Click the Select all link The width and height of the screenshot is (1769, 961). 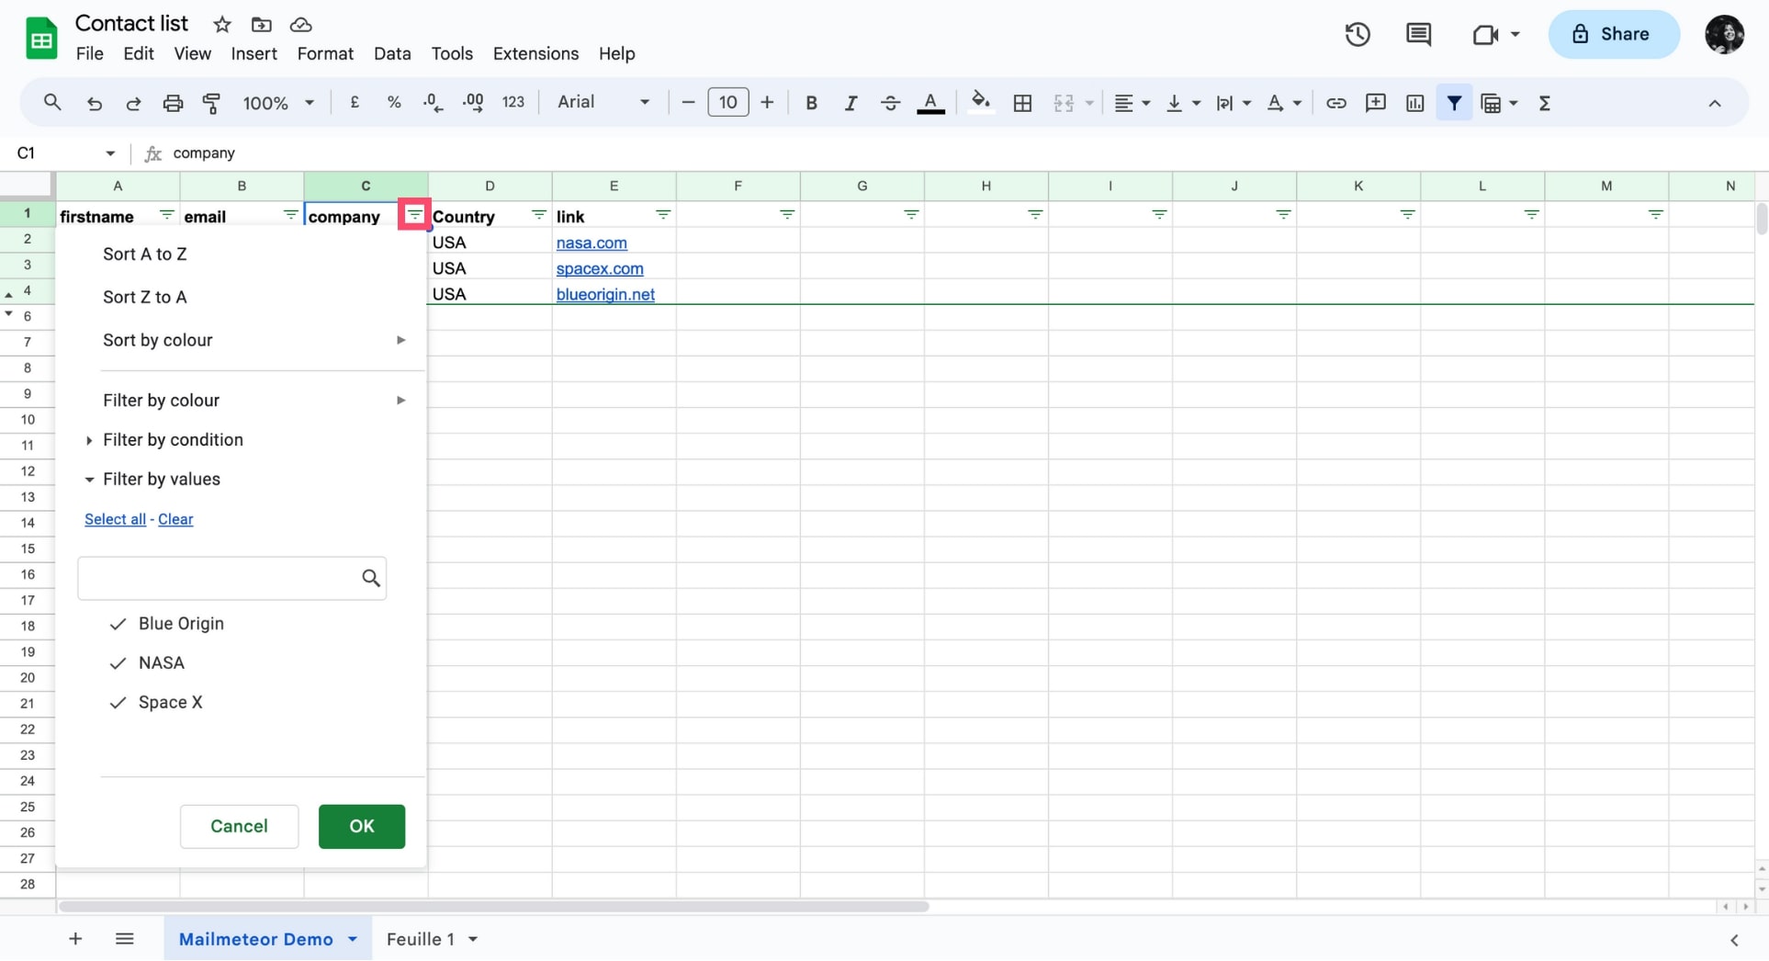(x=115, y=519)
